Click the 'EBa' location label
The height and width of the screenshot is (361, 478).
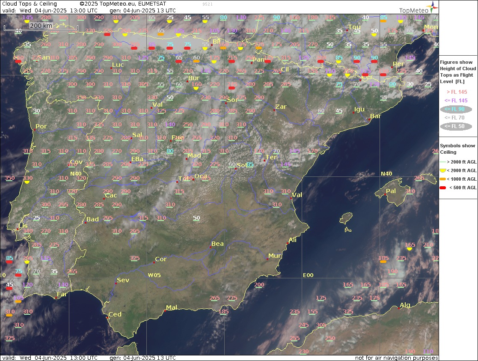pos(137,159)
